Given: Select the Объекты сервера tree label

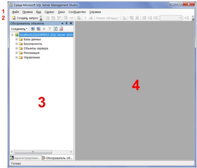Looking at the screenshot, I should coord(36,48).
